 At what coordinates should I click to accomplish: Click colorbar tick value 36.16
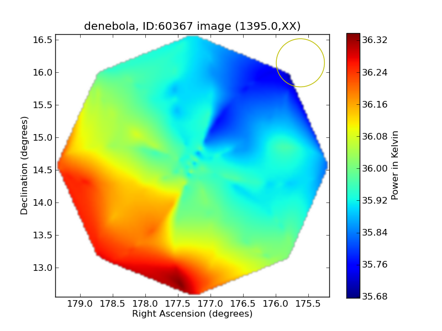(x=375, y=104)
